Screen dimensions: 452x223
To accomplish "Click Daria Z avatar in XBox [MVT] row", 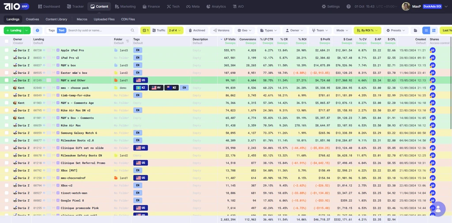I will click(15, 170).
